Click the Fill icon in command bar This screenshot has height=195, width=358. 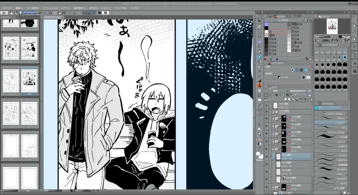[x=59, y=13]
